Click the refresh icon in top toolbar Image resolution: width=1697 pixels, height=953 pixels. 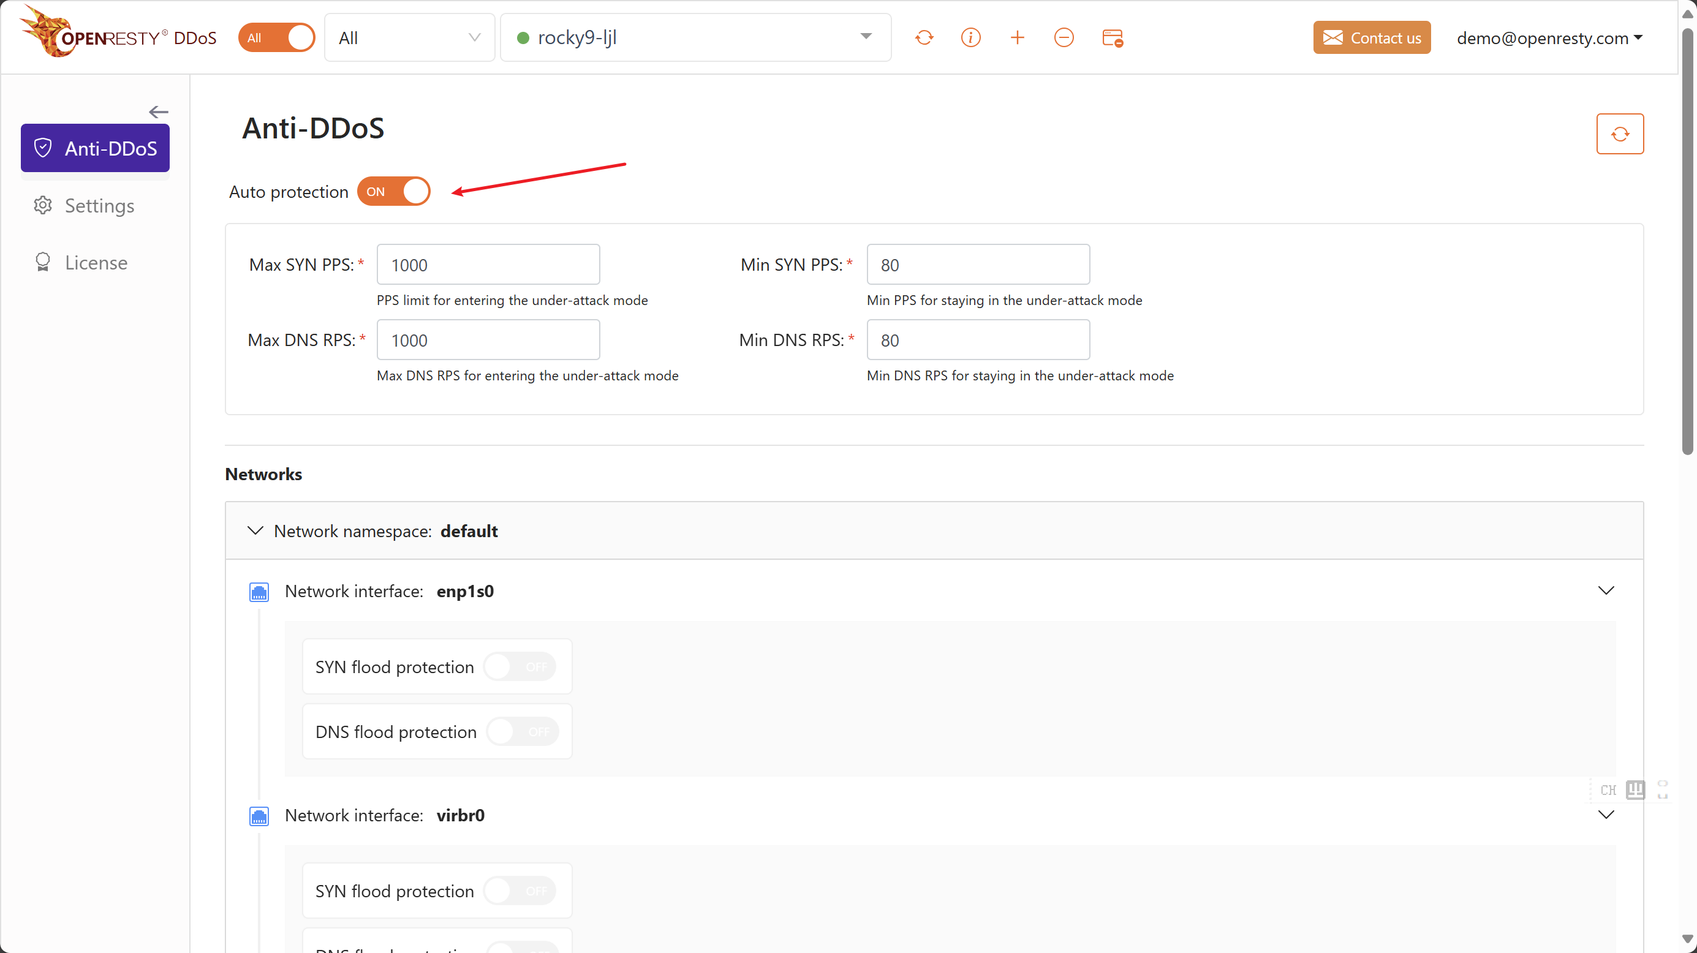click(x=924, y=37)
